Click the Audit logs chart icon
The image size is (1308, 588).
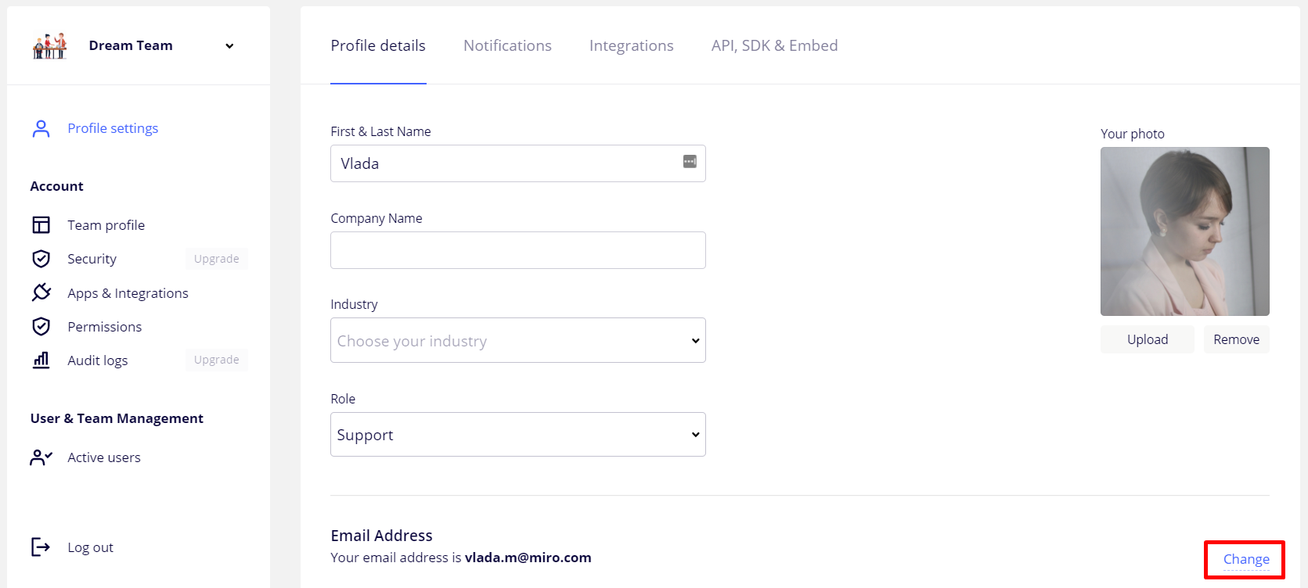pyautogui.click(x=41, y=360)
